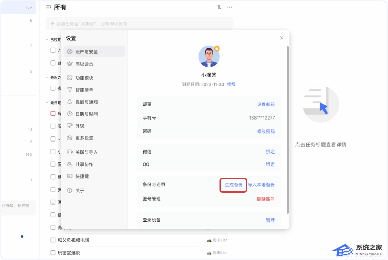Click the sort icon in the task list header
Screen dimensions: 388x260
(219, 7)
